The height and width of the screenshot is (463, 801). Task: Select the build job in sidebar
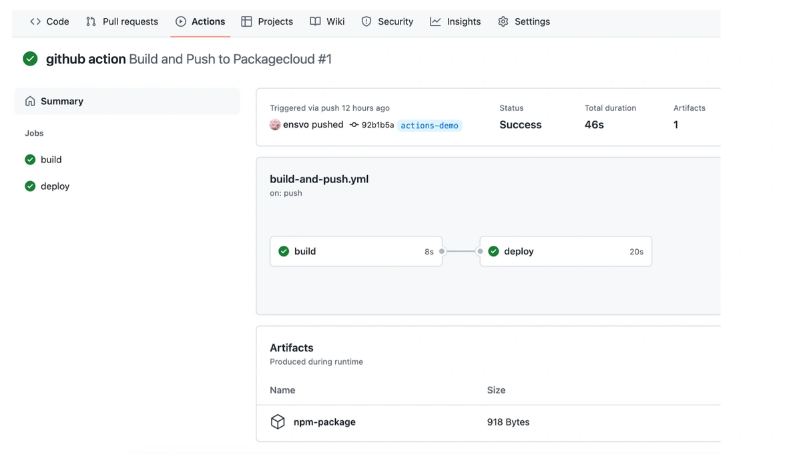tap(51, 160)
